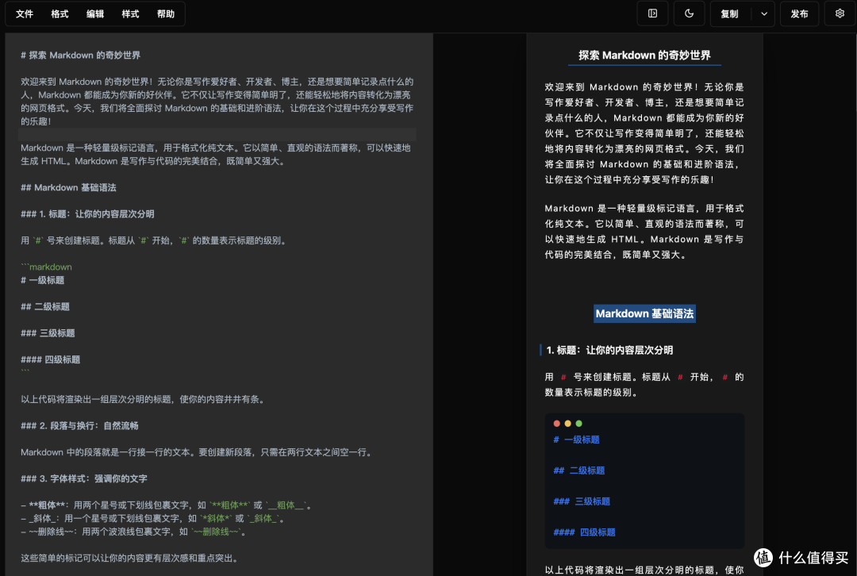Click preview code line '## 二级标题'
This screenshot has width=857, height=576.
click(578, 470)
